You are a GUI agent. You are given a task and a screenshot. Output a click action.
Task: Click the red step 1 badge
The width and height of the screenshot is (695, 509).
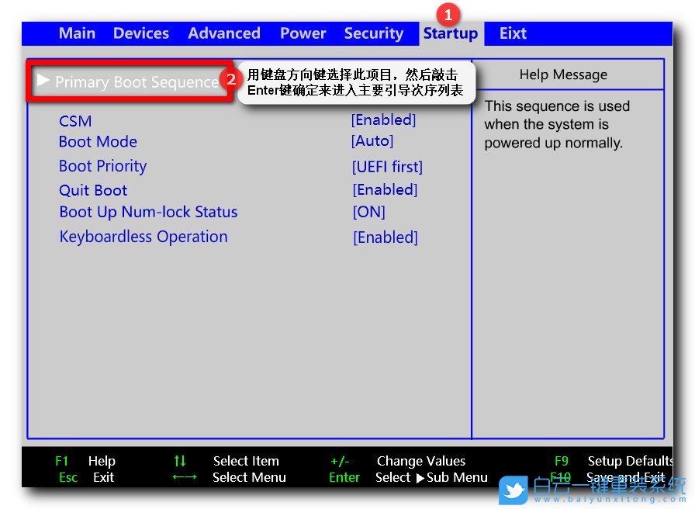448,13
